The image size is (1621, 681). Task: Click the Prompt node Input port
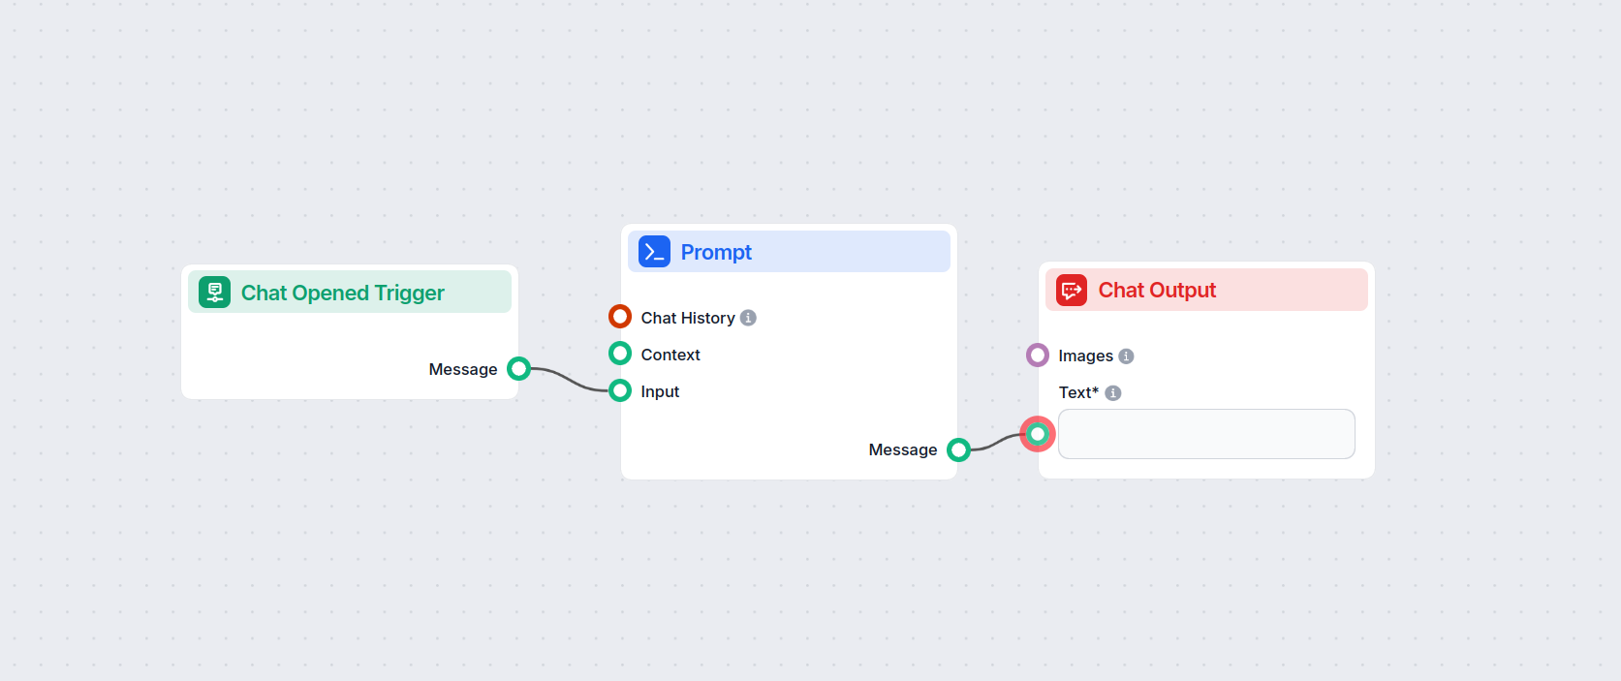pyautogui.click(x=620, y=391)
